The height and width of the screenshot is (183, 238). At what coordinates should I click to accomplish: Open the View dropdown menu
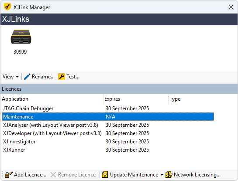(x=10, y=77)
